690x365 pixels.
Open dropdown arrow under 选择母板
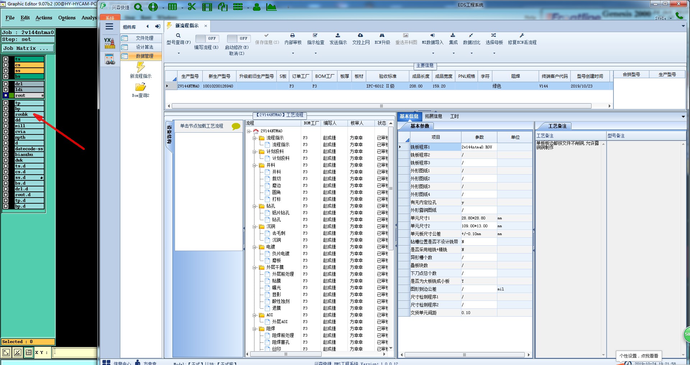[x=494, y=53]
